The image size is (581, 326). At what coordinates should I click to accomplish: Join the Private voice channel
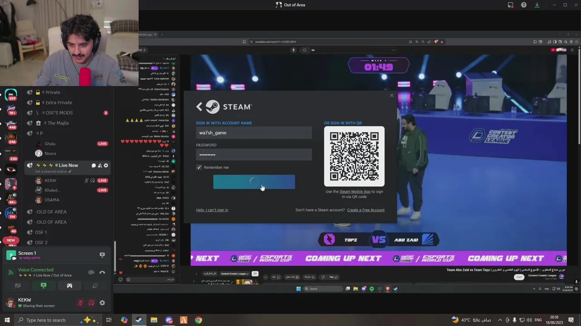pyautogui.click(x=68, y=92)
